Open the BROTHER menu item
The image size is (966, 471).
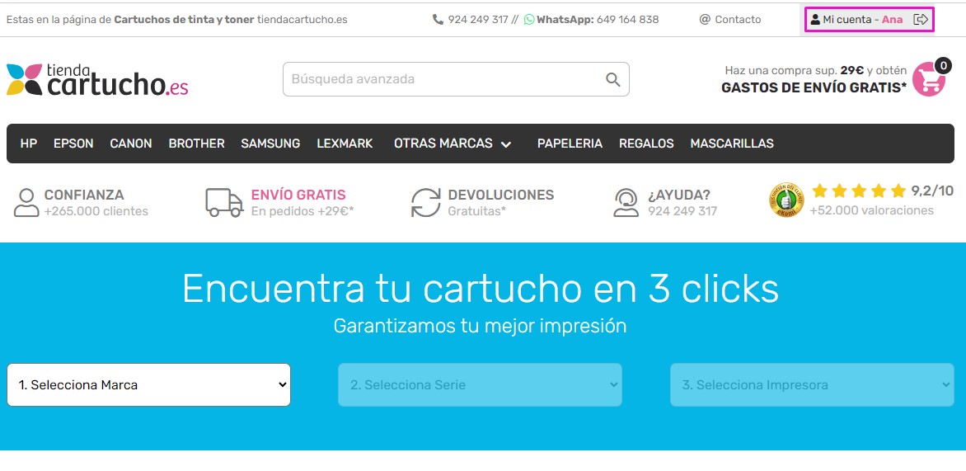[x=196, y=143]
